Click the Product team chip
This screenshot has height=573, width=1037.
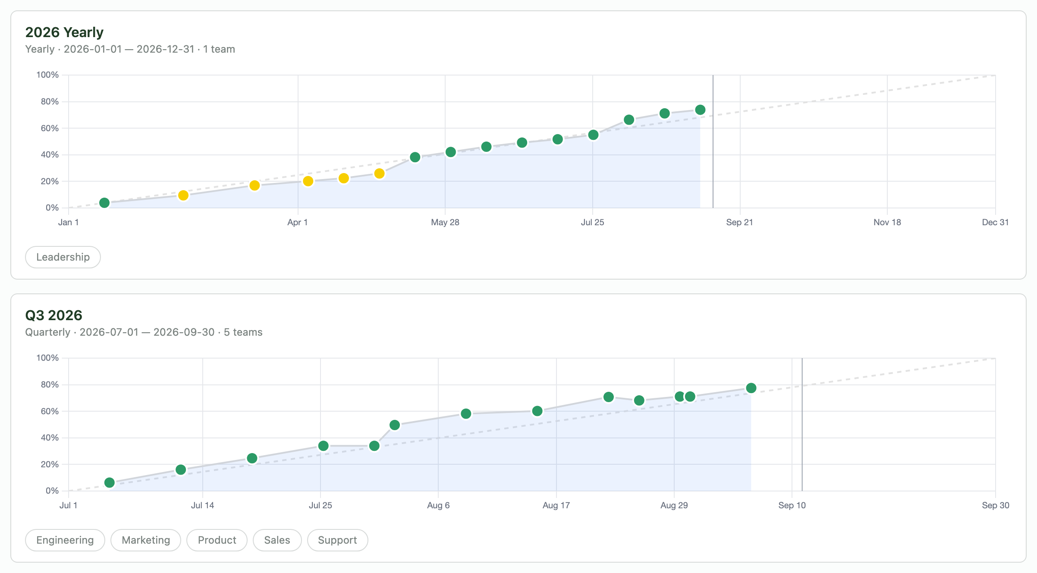click(x=217, y=540)
